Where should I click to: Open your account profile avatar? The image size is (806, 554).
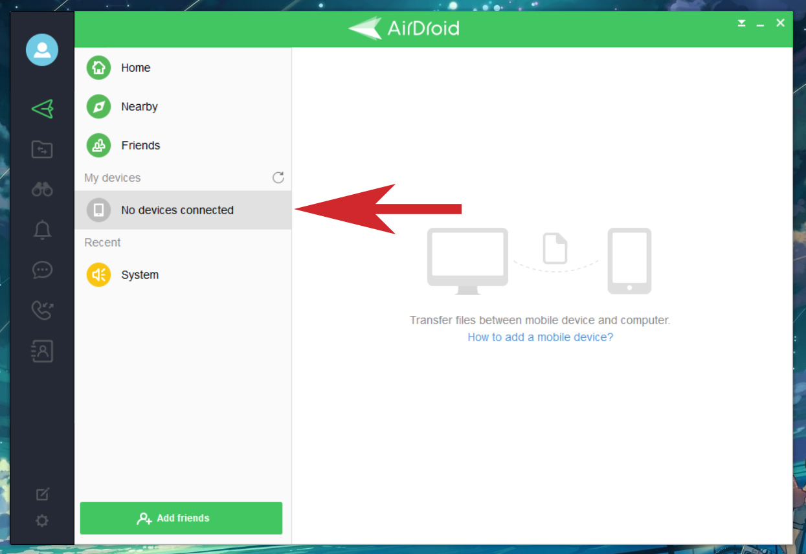pyautogui.click(x=41, y=50)
